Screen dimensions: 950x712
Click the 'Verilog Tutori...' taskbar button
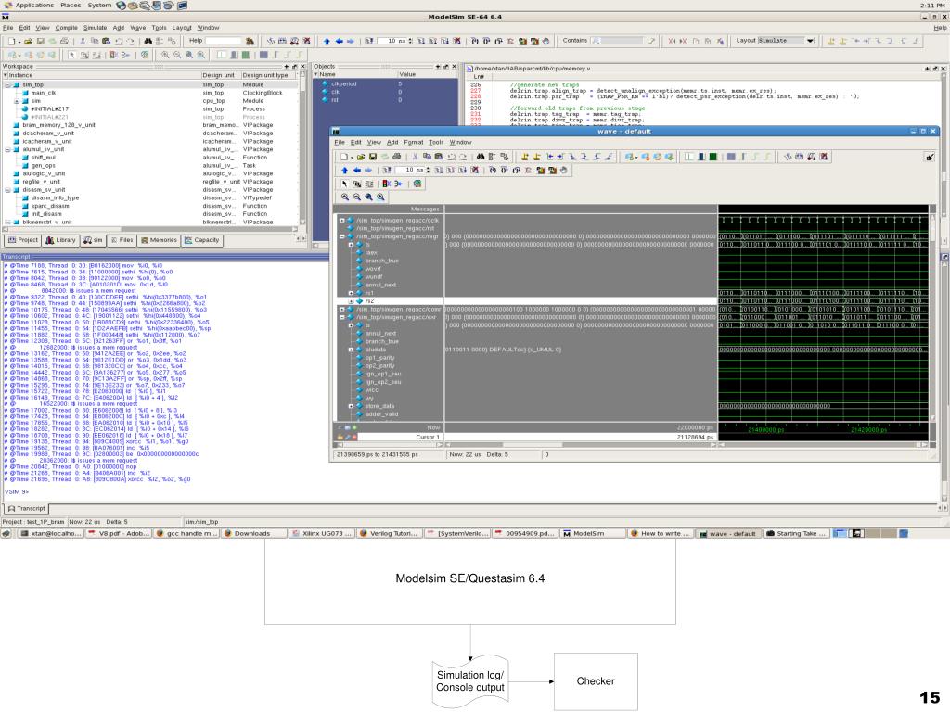pos(389,534)
